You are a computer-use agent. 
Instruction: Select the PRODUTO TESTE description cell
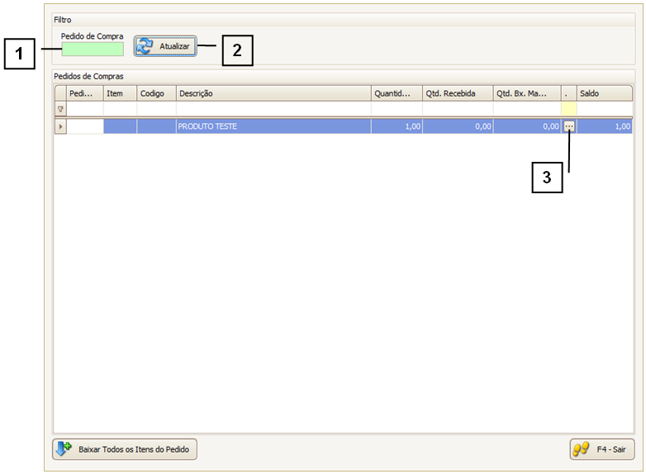[x=273, y=126]
